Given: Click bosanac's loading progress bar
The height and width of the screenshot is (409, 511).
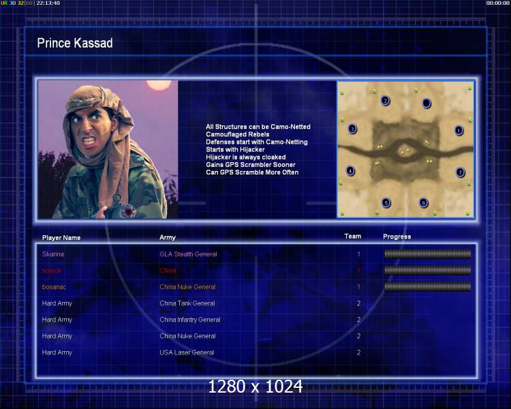Looking at the screenshot, I should (428, 287).
